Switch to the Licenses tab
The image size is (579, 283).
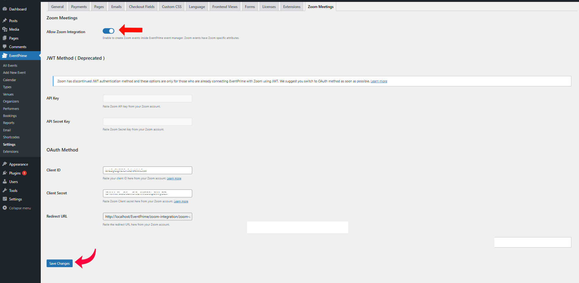(x=269, y=6)
